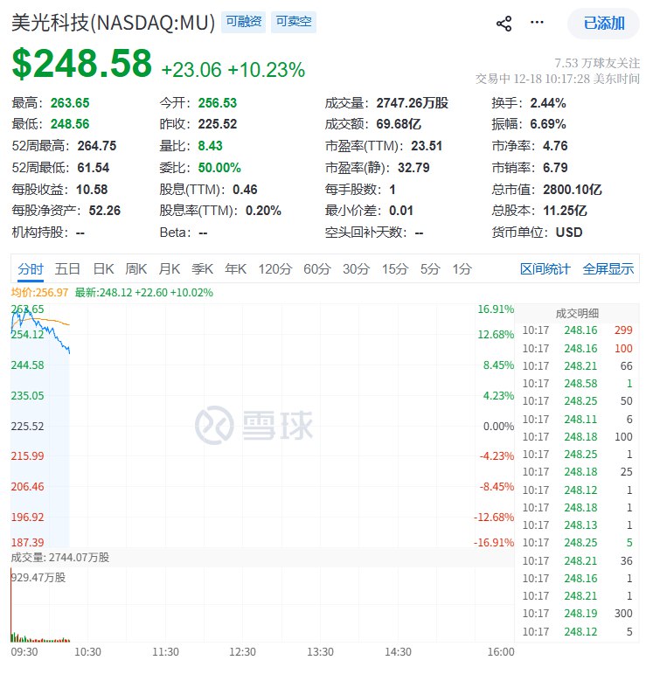Select the 分时 chart tab
The height and width of the screenshot is (674, 646).
tap(30, 269)
